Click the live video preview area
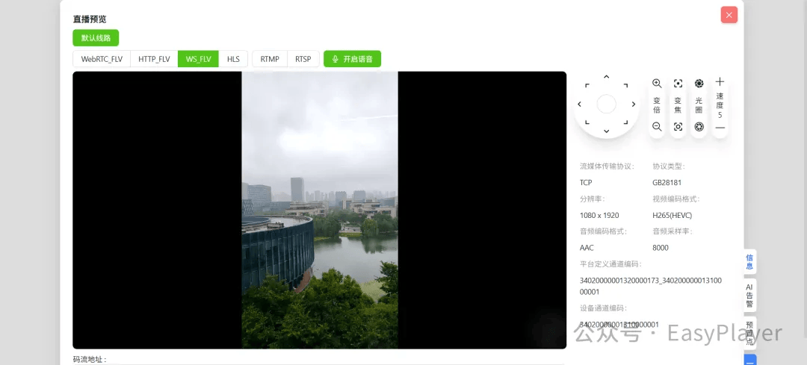Viewport: 807px width, 365px height. tap(320, 210)
